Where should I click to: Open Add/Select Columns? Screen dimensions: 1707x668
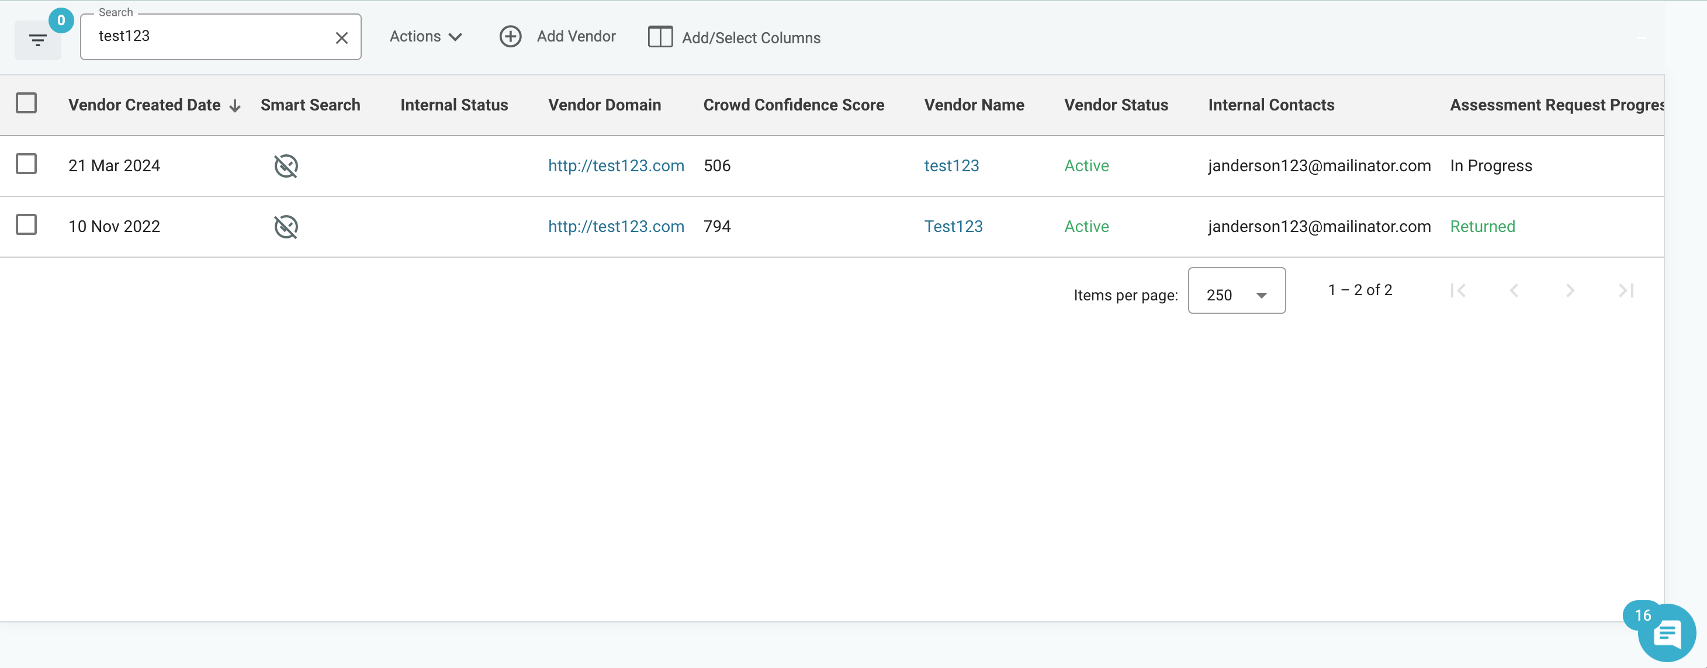point(734,38)
